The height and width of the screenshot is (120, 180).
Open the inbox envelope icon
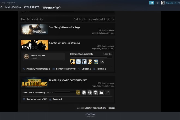(x=158, y=3)
